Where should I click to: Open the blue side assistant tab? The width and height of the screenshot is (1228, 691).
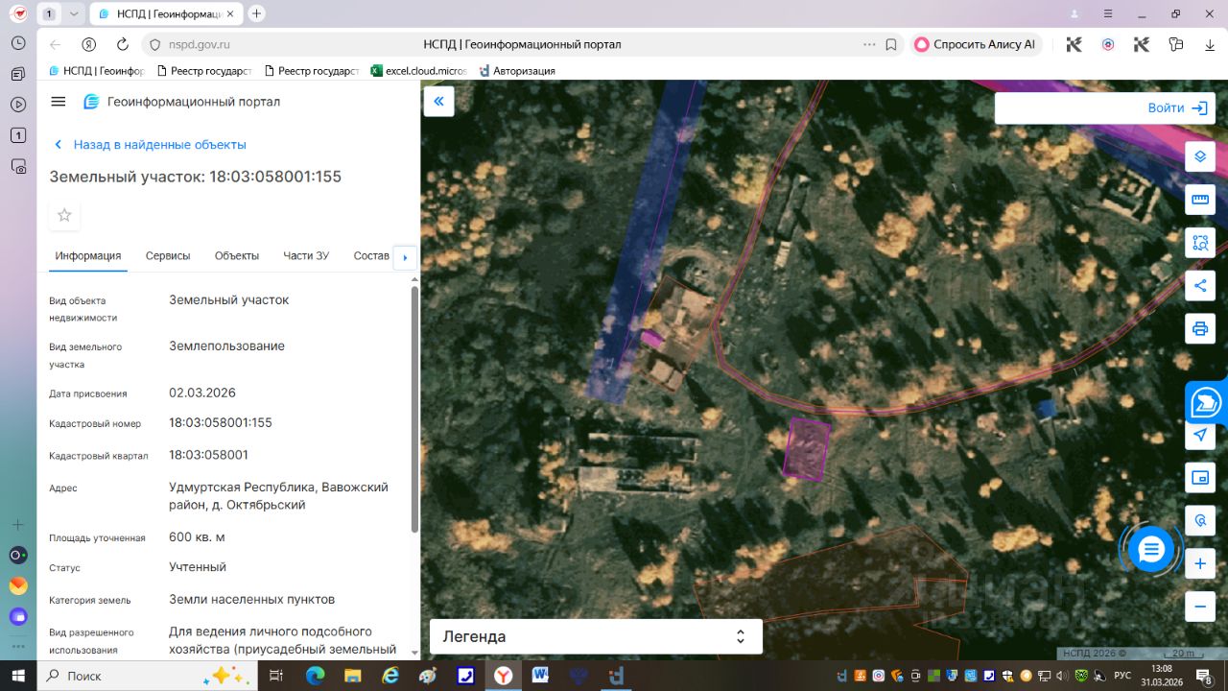1207,403
